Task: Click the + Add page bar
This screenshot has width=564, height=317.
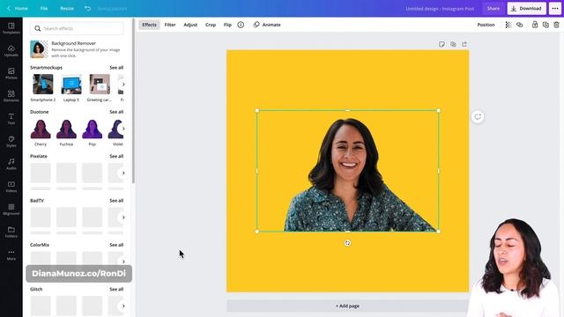Action: [x=347, y=306]
